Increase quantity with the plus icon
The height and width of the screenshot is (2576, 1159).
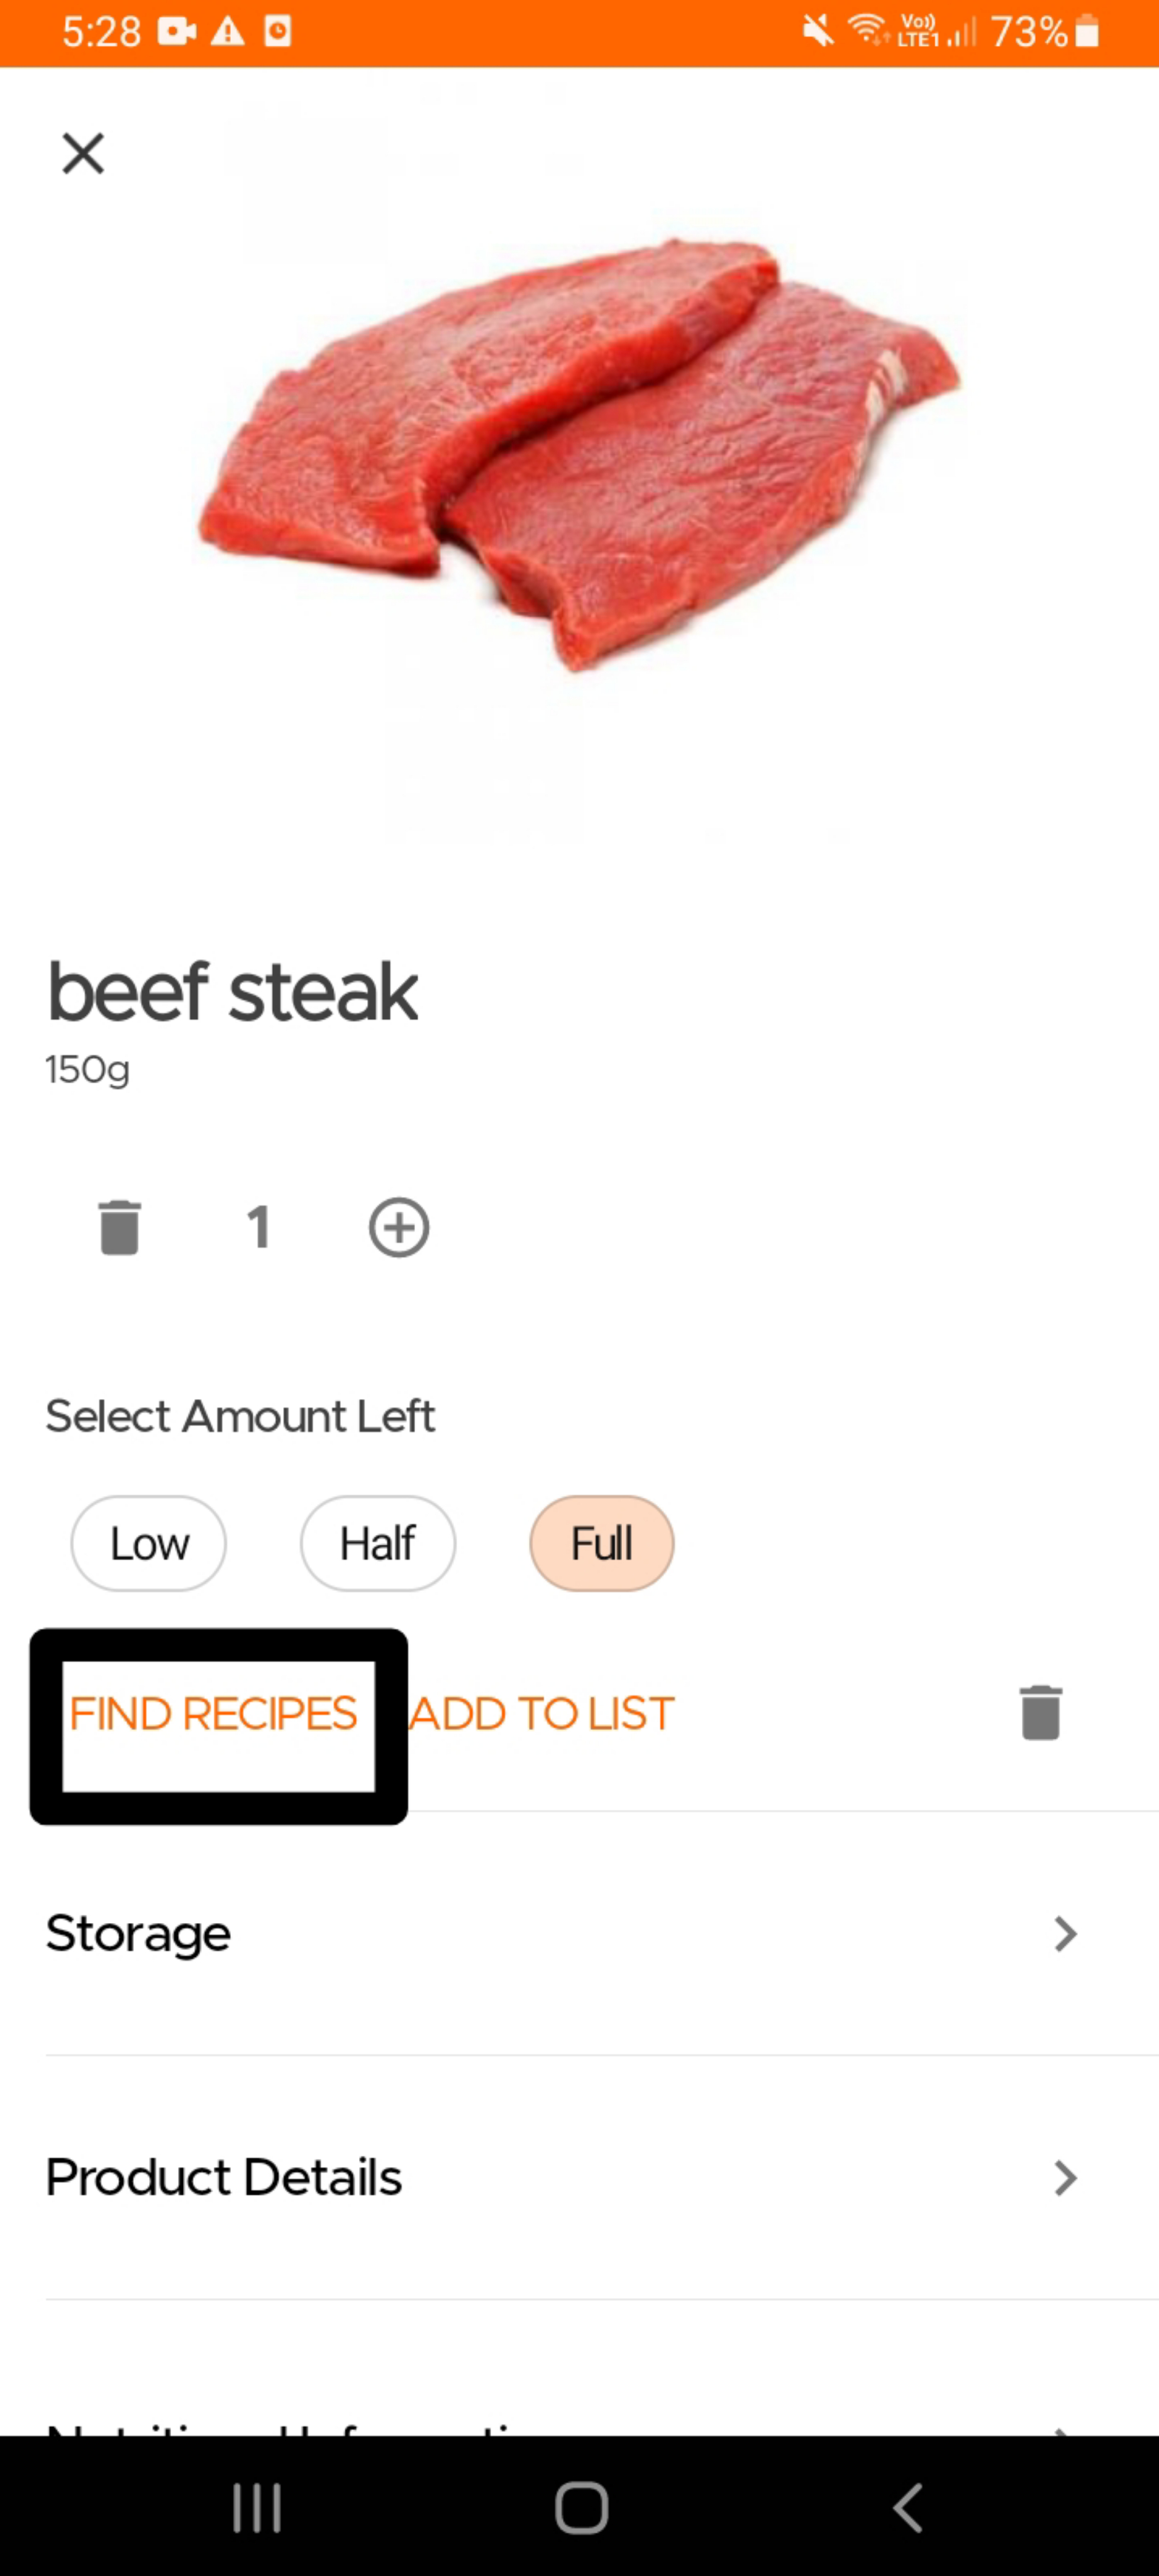(x=399, y=1227)
